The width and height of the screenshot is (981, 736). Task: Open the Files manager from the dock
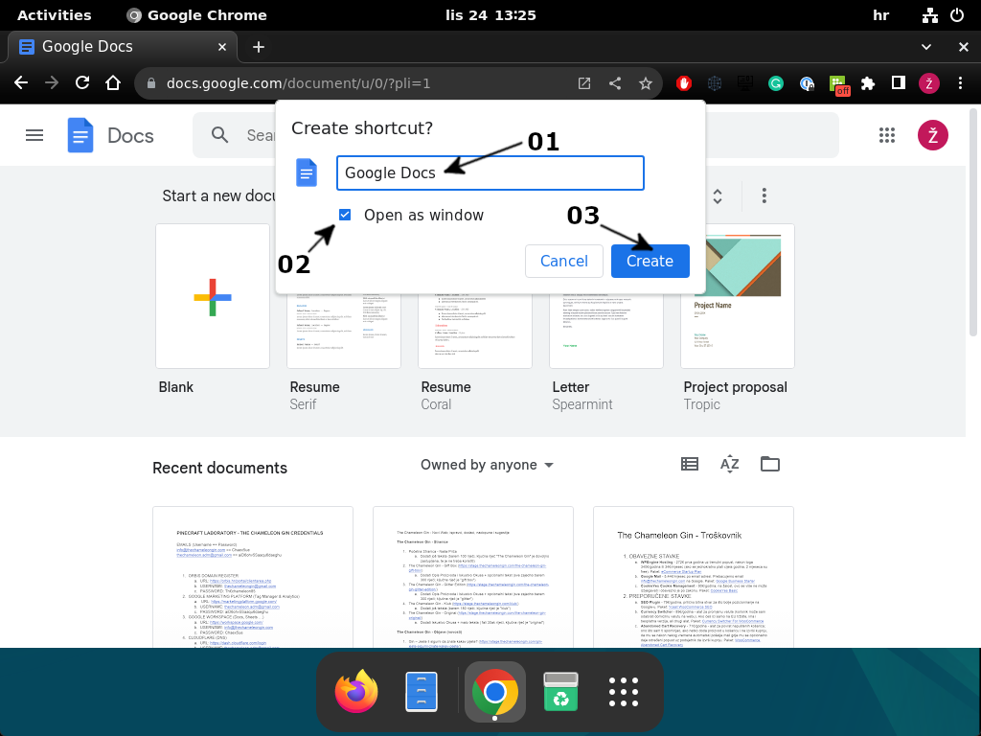(422, 692)
